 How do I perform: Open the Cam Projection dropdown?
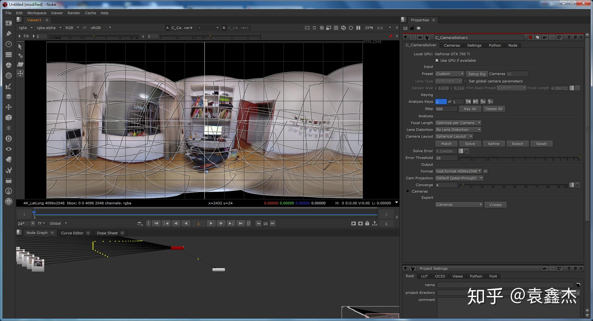[459, 178]
